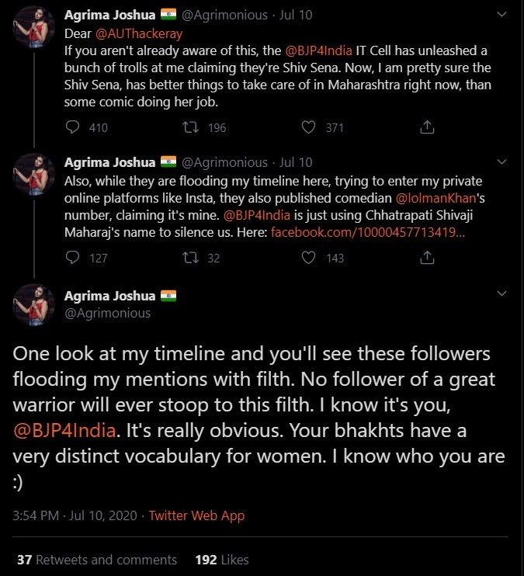The image size is (524, 576).
Task: Like the second tweet with 143 likes
Action: 309,258
